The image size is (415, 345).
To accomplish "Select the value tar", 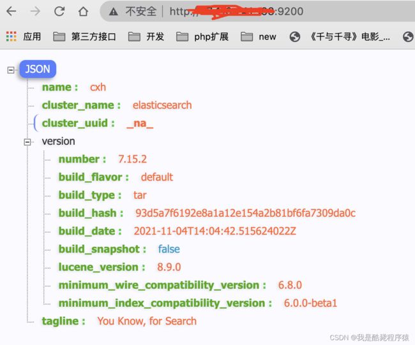I will click(140, 195).
